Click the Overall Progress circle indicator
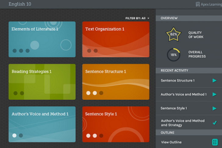Image resolution: width=222 pixels, height=148 pixels. (174, 55)
